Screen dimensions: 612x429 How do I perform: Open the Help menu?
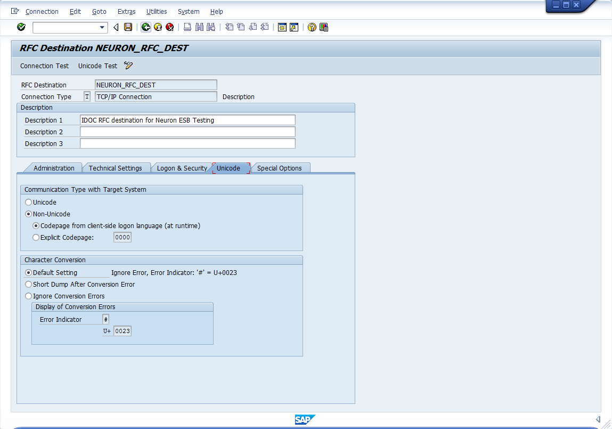[217, 12]
